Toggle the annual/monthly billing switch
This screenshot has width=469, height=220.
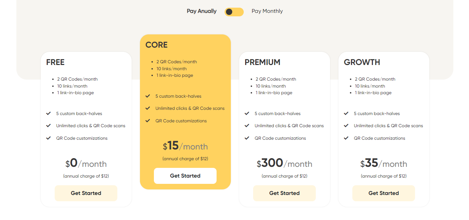pyautogui.click(x=234, y=12)
